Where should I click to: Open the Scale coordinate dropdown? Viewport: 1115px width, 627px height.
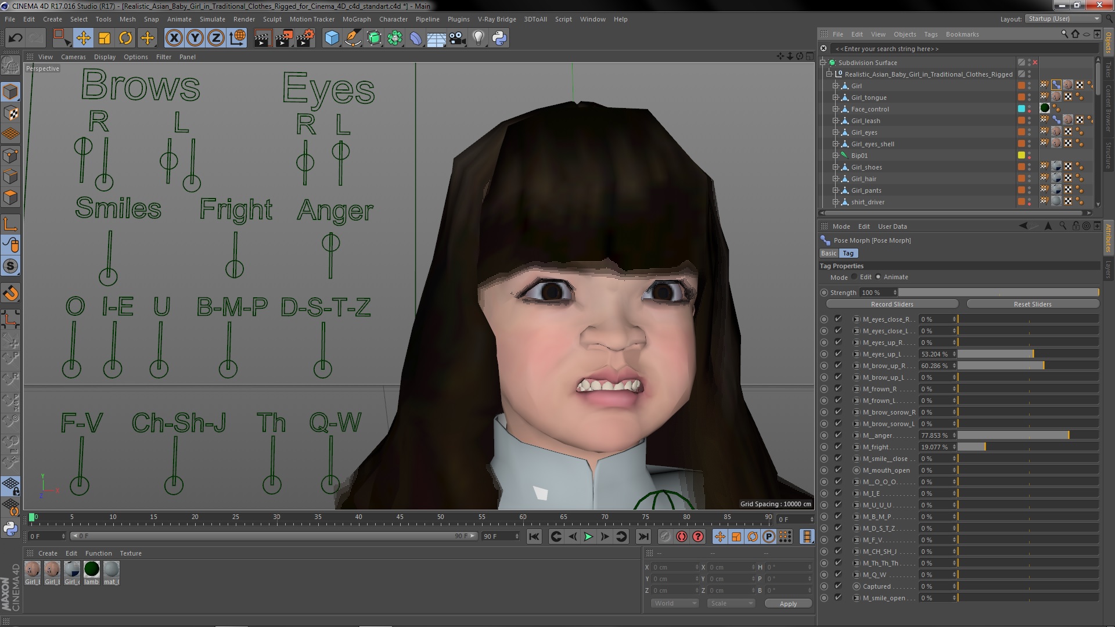click(731, 604)
